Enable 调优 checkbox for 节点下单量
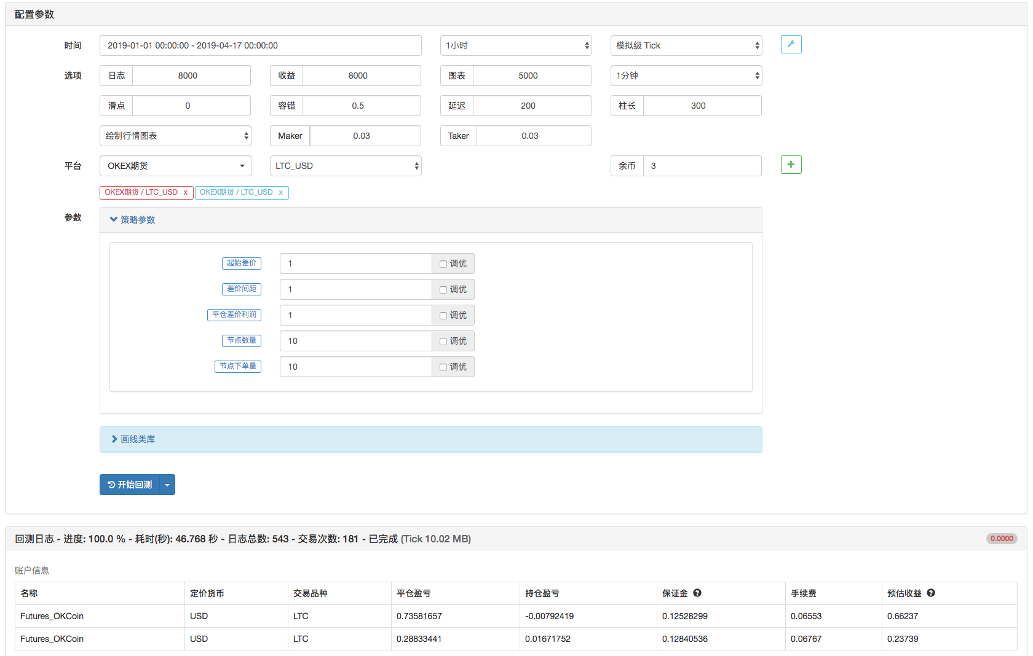The height and width of the screenshot is (656, 1033). tap(443, 367)
